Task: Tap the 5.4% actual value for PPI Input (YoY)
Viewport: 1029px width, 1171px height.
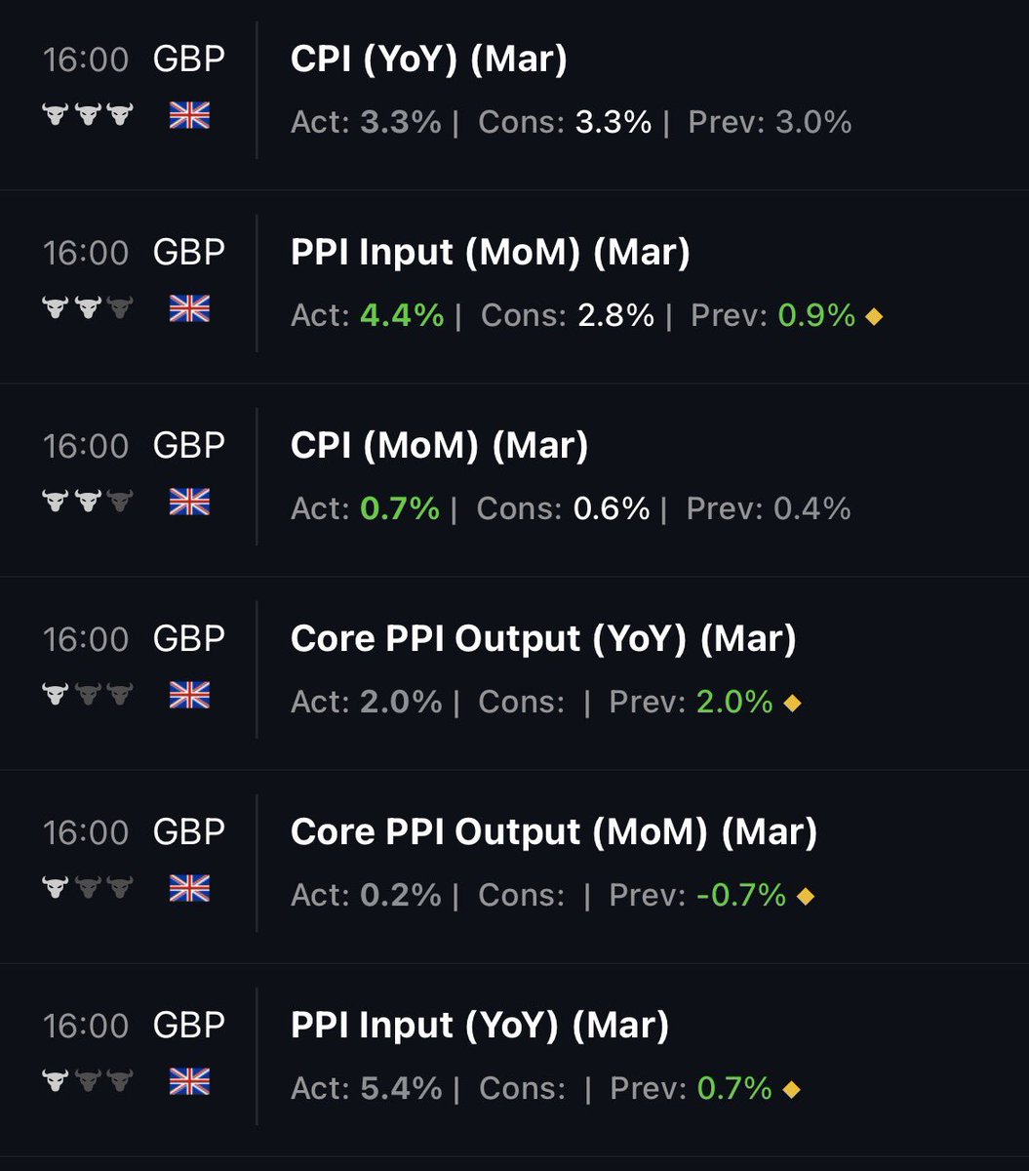Action: pos(401,1089)
